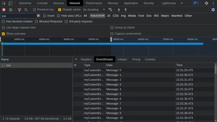The width and height of the screenshot is (217, 122).
Task: Clear the sse filter text
Action: click(38, 16)
